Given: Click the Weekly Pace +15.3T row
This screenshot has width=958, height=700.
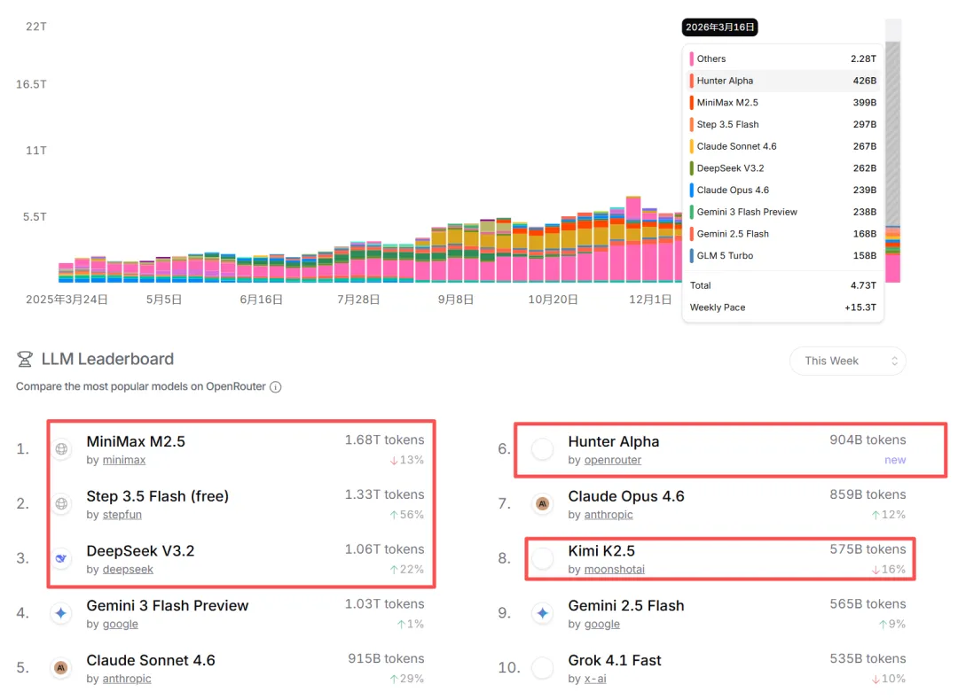Looking at the screenshot, I should 783,307.
